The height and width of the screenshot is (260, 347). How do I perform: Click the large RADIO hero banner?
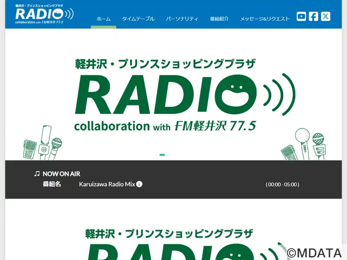[173, 94]
